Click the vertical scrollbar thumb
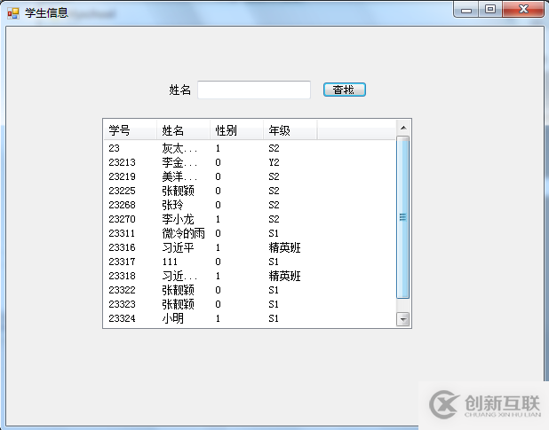This screenshot has width=549, height=430. coord(403,217)
